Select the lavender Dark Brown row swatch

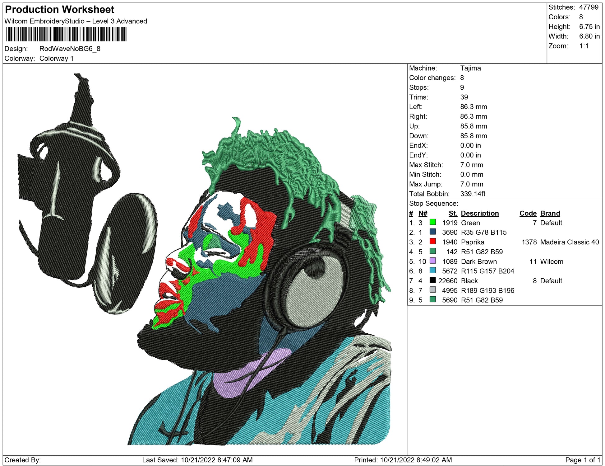[x=432, y=261]
